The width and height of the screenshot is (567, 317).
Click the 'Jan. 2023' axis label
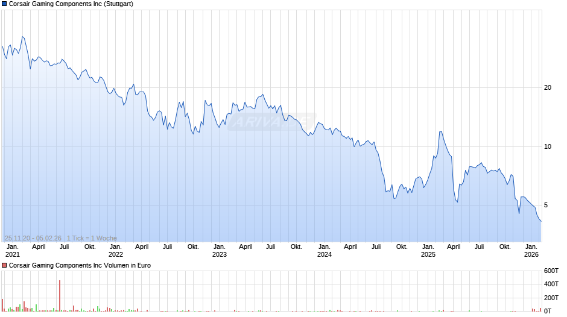pos(219,251)
